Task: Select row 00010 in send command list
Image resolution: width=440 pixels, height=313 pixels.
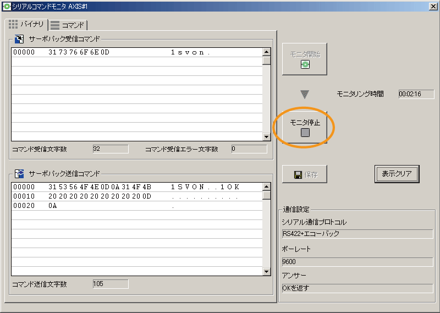Action: [136, 196]
